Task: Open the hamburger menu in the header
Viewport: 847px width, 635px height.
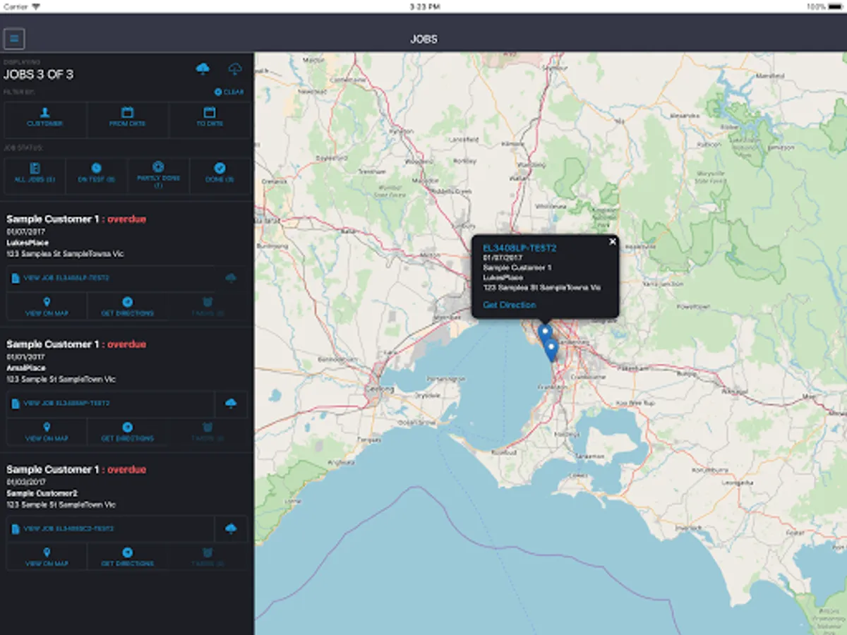Action: (x=14, y=38)
